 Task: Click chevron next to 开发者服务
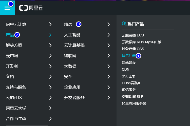coord(109,98)
